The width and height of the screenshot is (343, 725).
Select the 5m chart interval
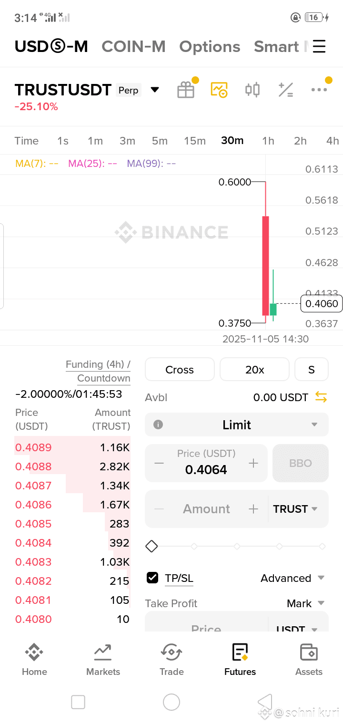[160, 141]
